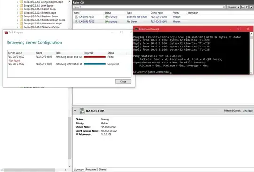The image size is (254, 172).
Task: Expand the Bristol Scope tree node
Action: (17, 13)
